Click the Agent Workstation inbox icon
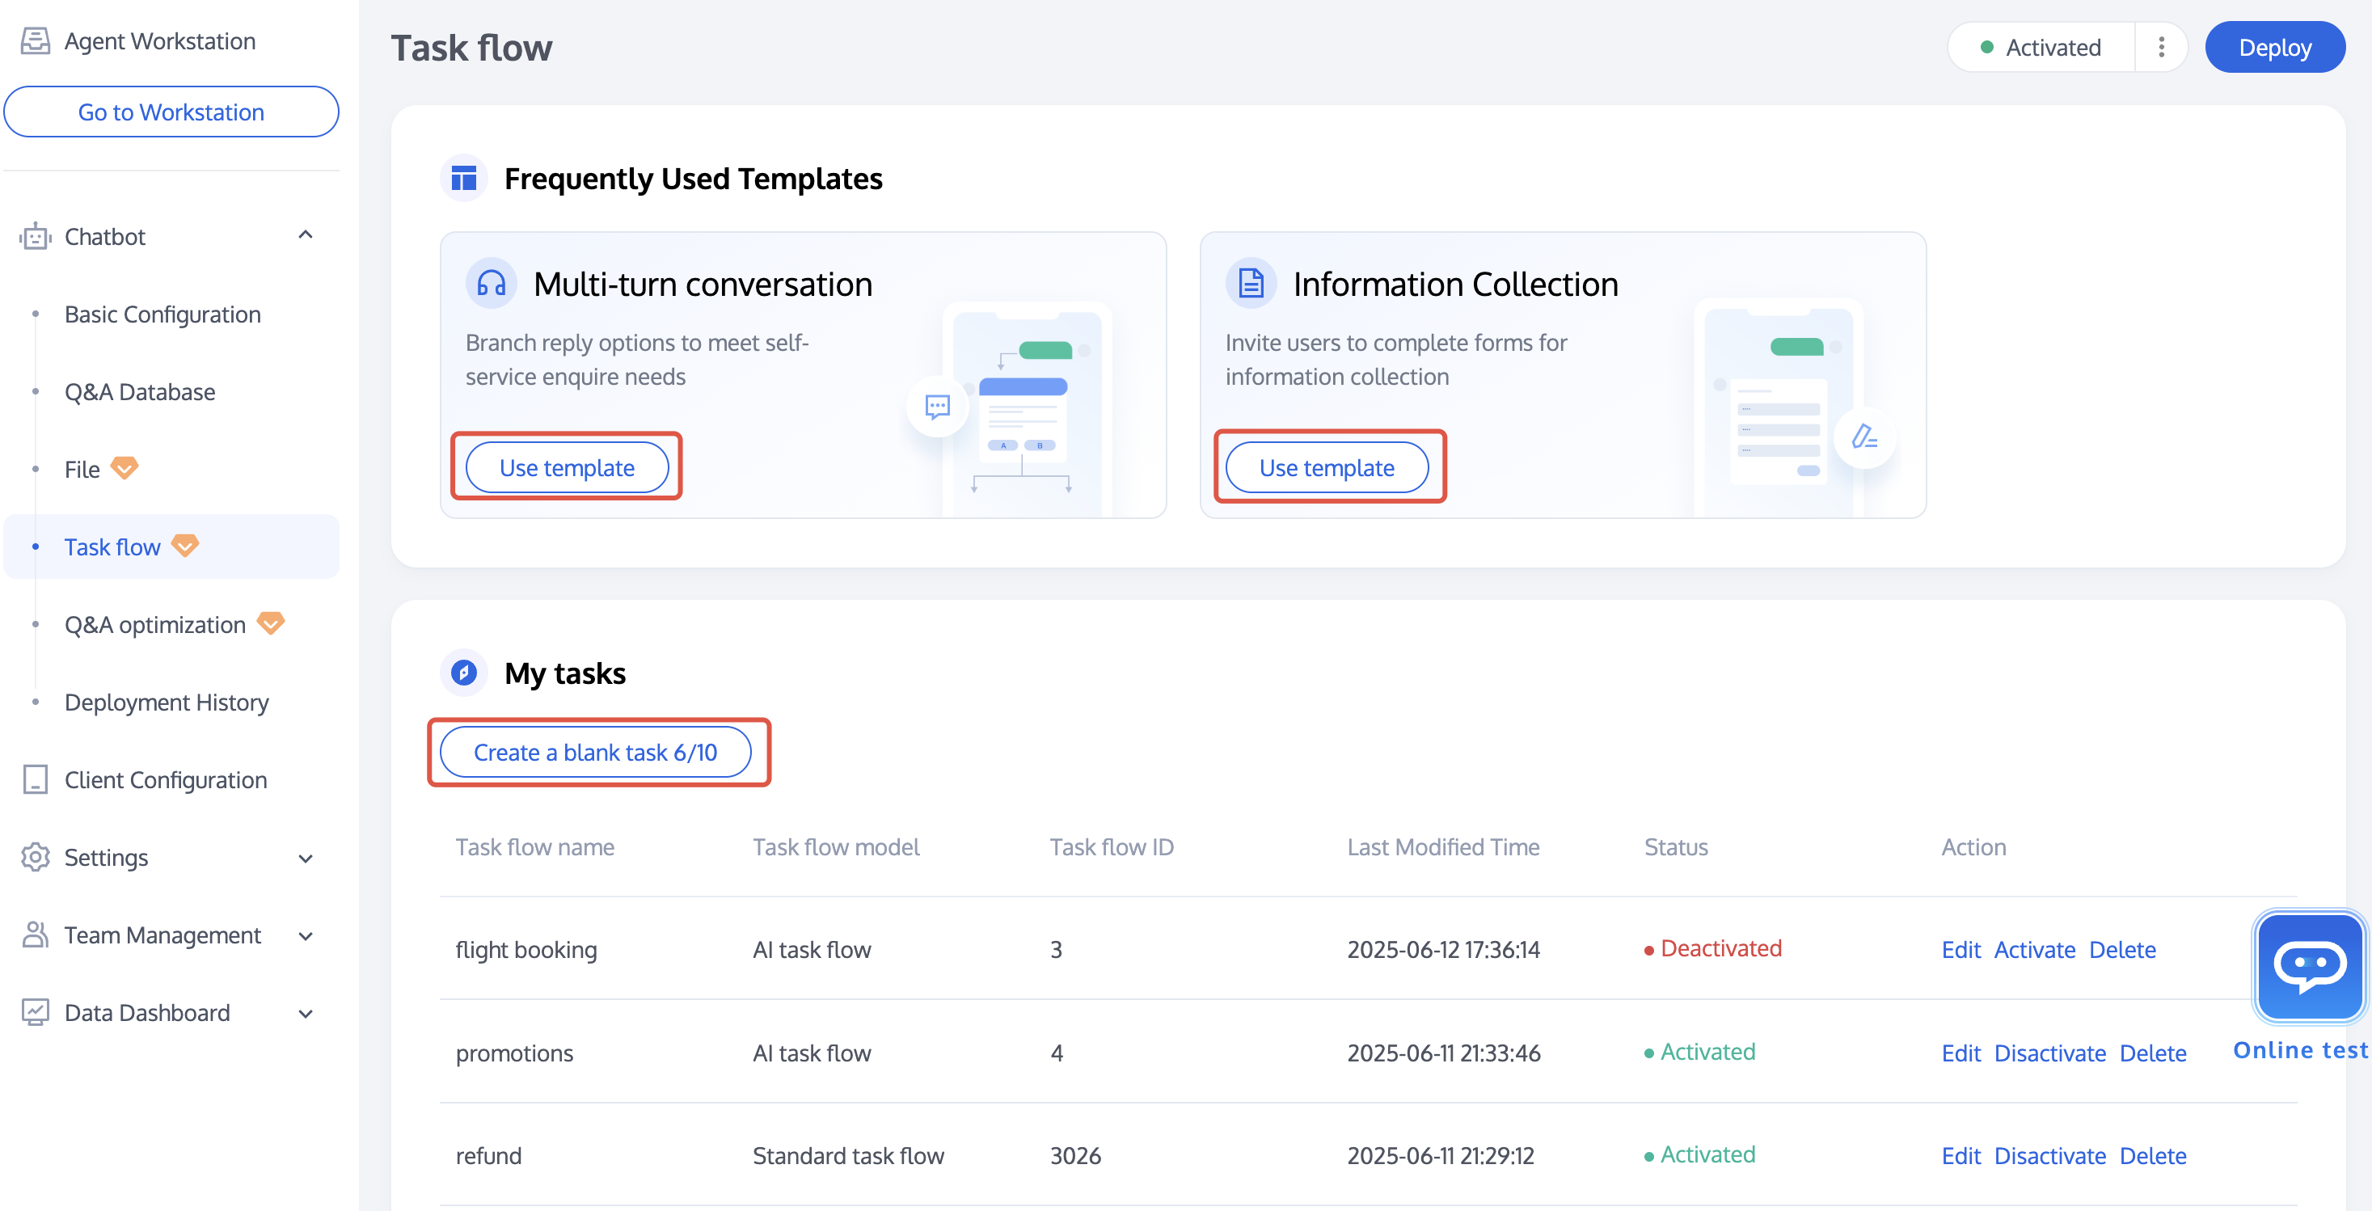This screenshot has width=2372, height=1211. [x=35, y=41]
